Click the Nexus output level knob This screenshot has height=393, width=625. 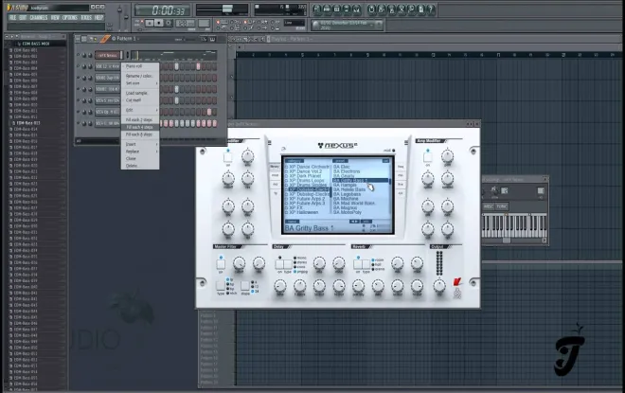(438, 285)
